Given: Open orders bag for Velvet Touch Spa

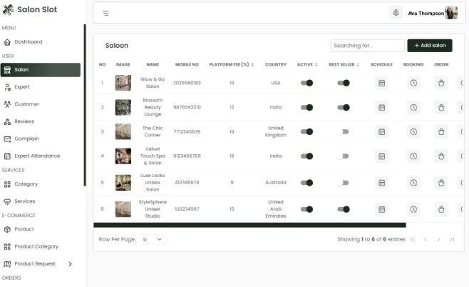Looking at the screenshot, I should (x=441, y=156).
